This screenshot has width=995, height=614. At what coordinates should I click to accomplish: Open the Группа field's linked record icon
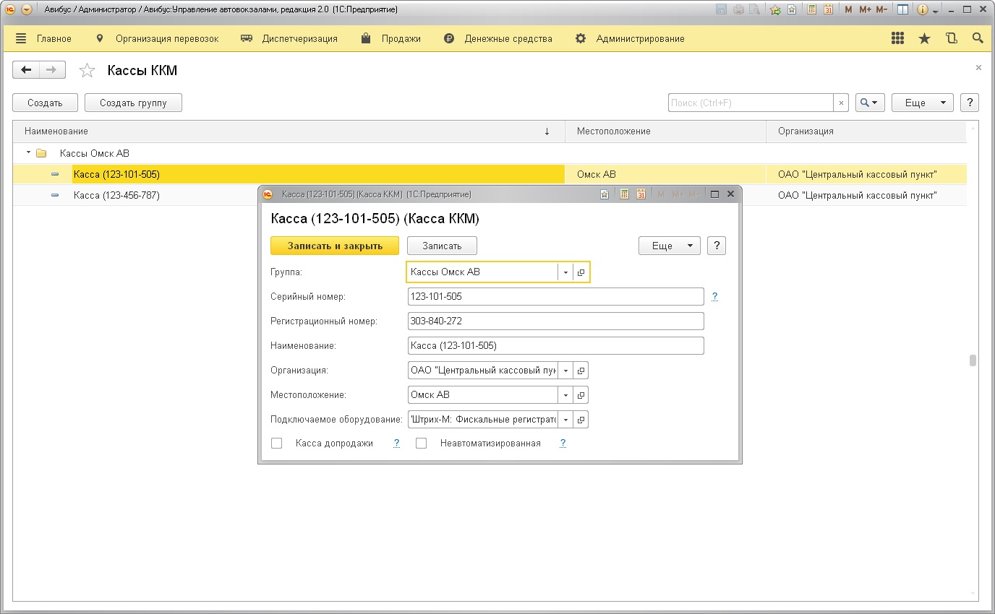[581, 272]
